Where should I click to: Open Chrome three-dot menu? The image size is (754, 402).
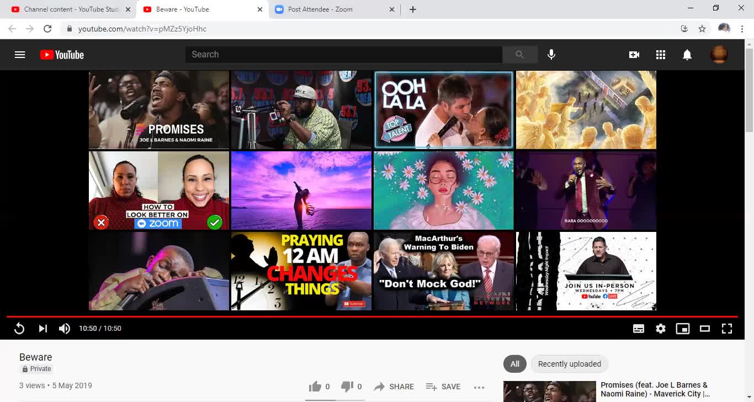(742, 29)
